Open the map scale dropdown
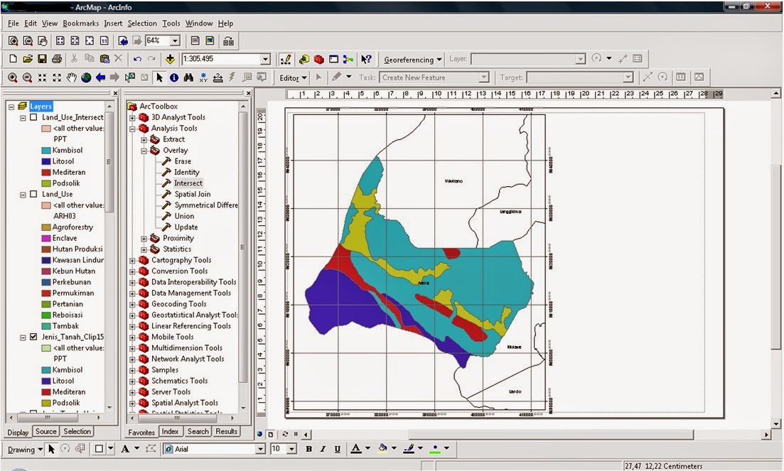The image size is (784, 471). pyautogui.click(x=267, y=58)
